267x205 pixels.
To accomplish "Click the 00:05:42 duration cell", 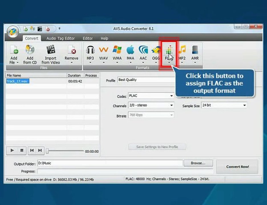I will 75,81.
